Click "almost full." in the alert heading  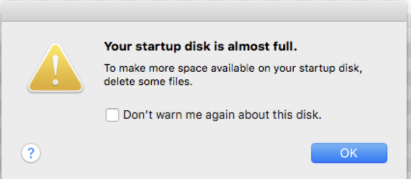(262, 47)
